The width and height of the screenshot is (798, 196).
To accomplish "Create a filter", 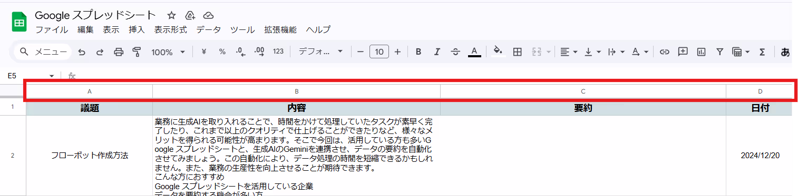I will point(719,51).
